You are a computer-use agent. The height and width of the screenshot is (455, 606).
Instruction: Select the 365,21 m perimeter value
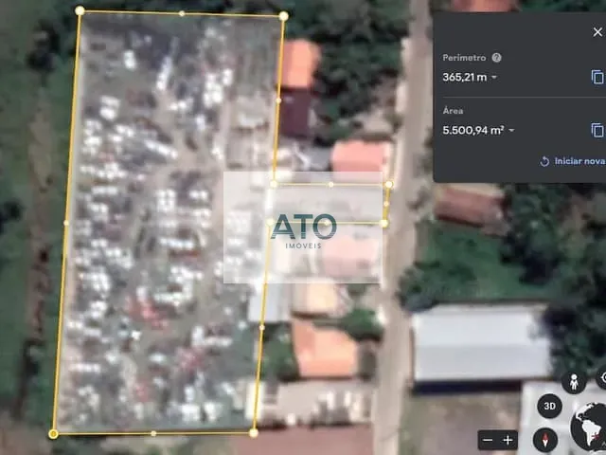(x=465, y=78)
